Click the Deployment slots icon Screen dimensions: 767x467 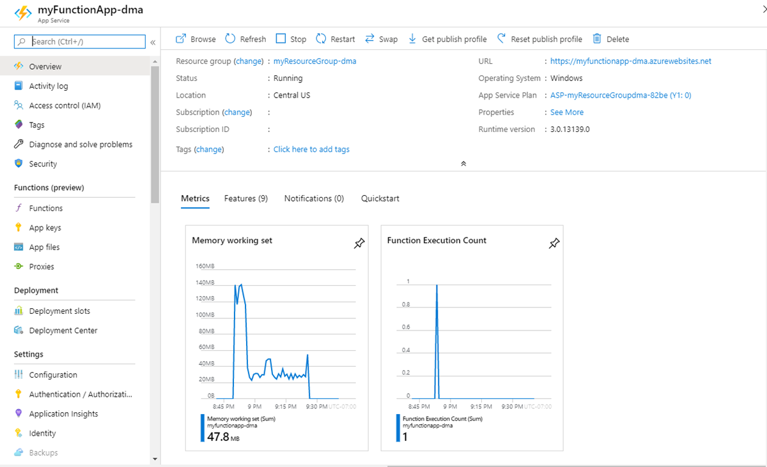pyautogui.click(x=19, y=311)
